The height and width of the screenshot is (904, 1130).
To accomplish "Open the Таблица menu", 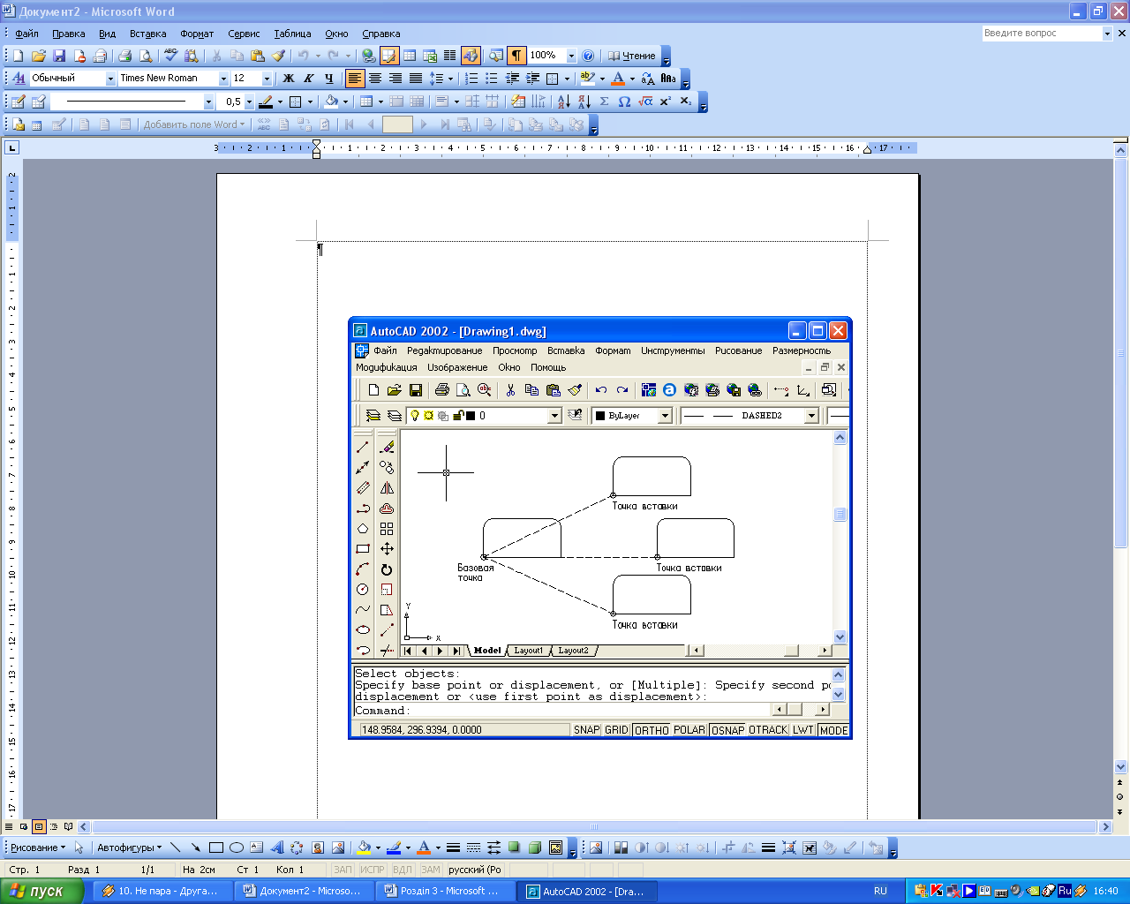I will pyautogui.click(x=292, y=34).
